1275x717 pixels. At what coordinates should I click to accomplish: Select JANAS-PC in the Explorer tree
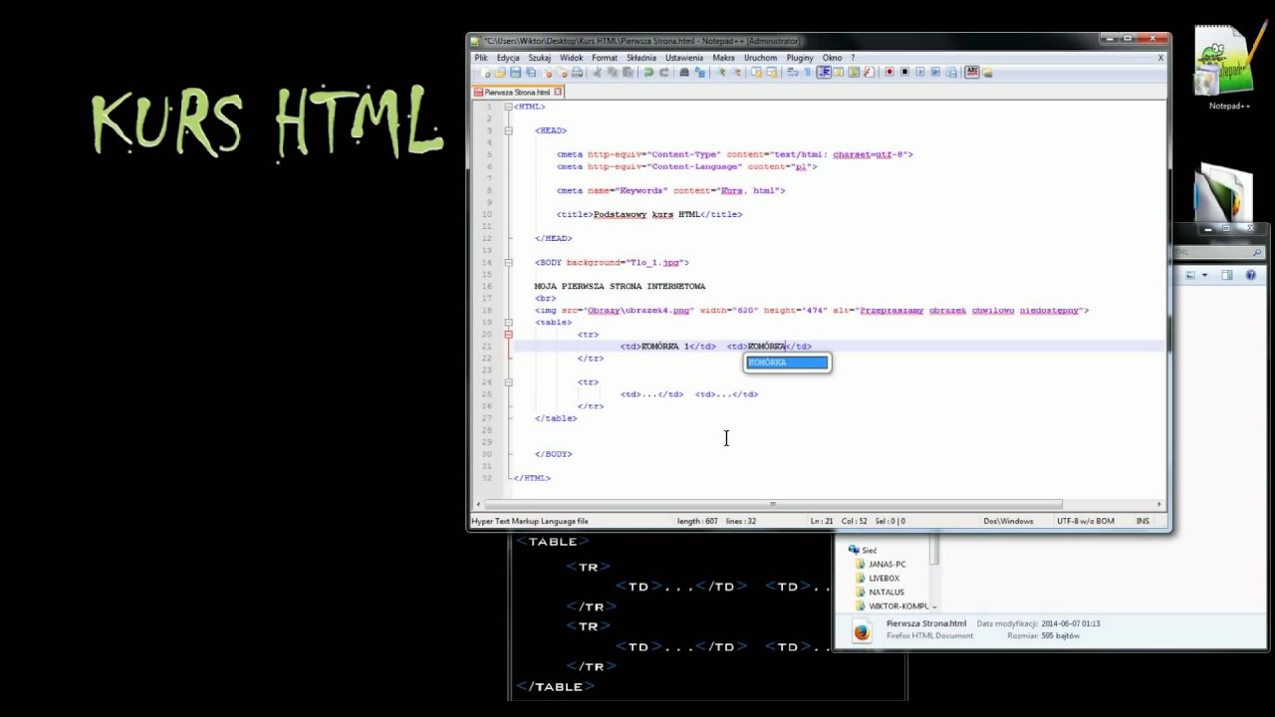[x=887, y=564]
